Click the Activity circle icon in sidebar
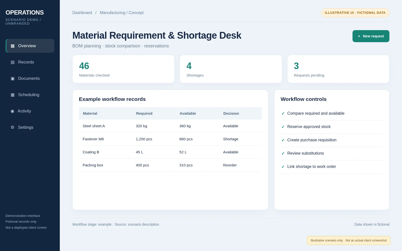This screenshot has height=251, width=402. click(12, 111)
